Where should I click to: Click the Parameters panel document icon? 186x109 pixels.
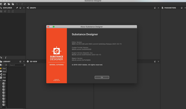click(x=163, y=8)
